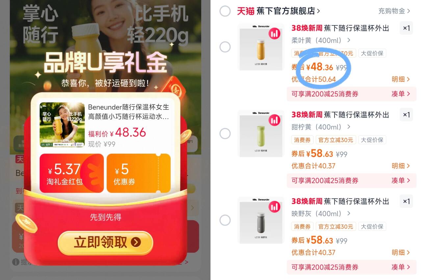Select the 映野灰 item radio button
Image resolution: width=421 pixels, height=280 pixels.
[x=225, y=220]
